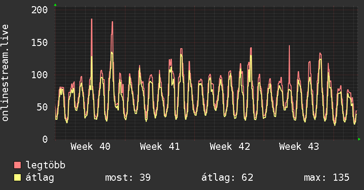Click the 100 y-axis label

39,75
